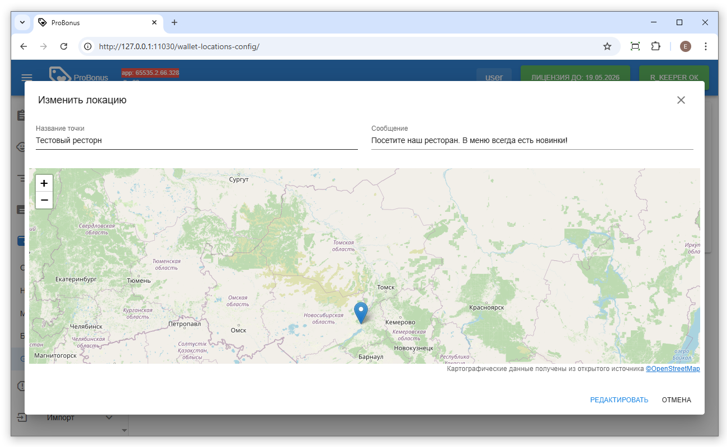Edit the Название точки field
The image size is (727, 447).
pyautogui.click(x=196, y=141)
